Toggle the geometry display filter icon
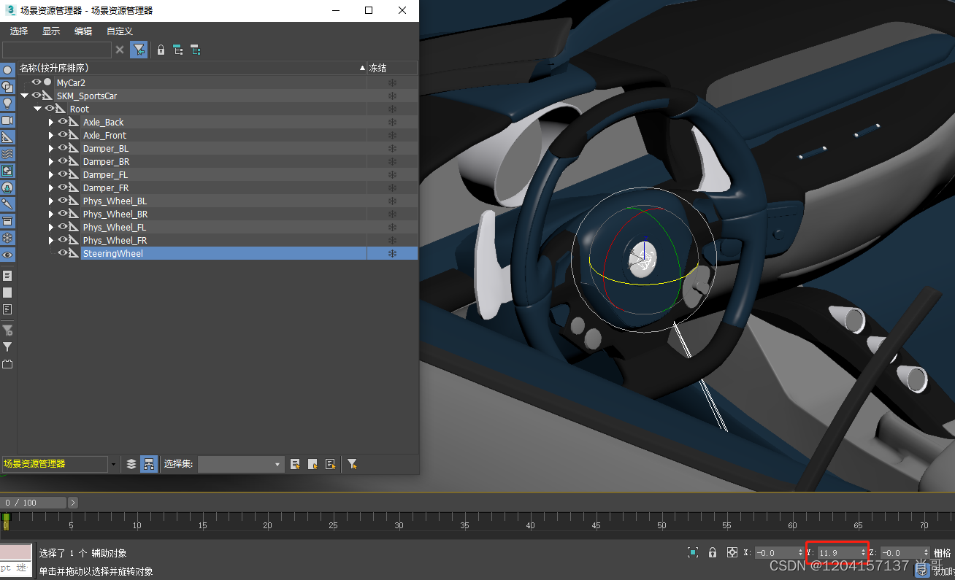Viewport: 955px width, 580px height. (7, 70)
